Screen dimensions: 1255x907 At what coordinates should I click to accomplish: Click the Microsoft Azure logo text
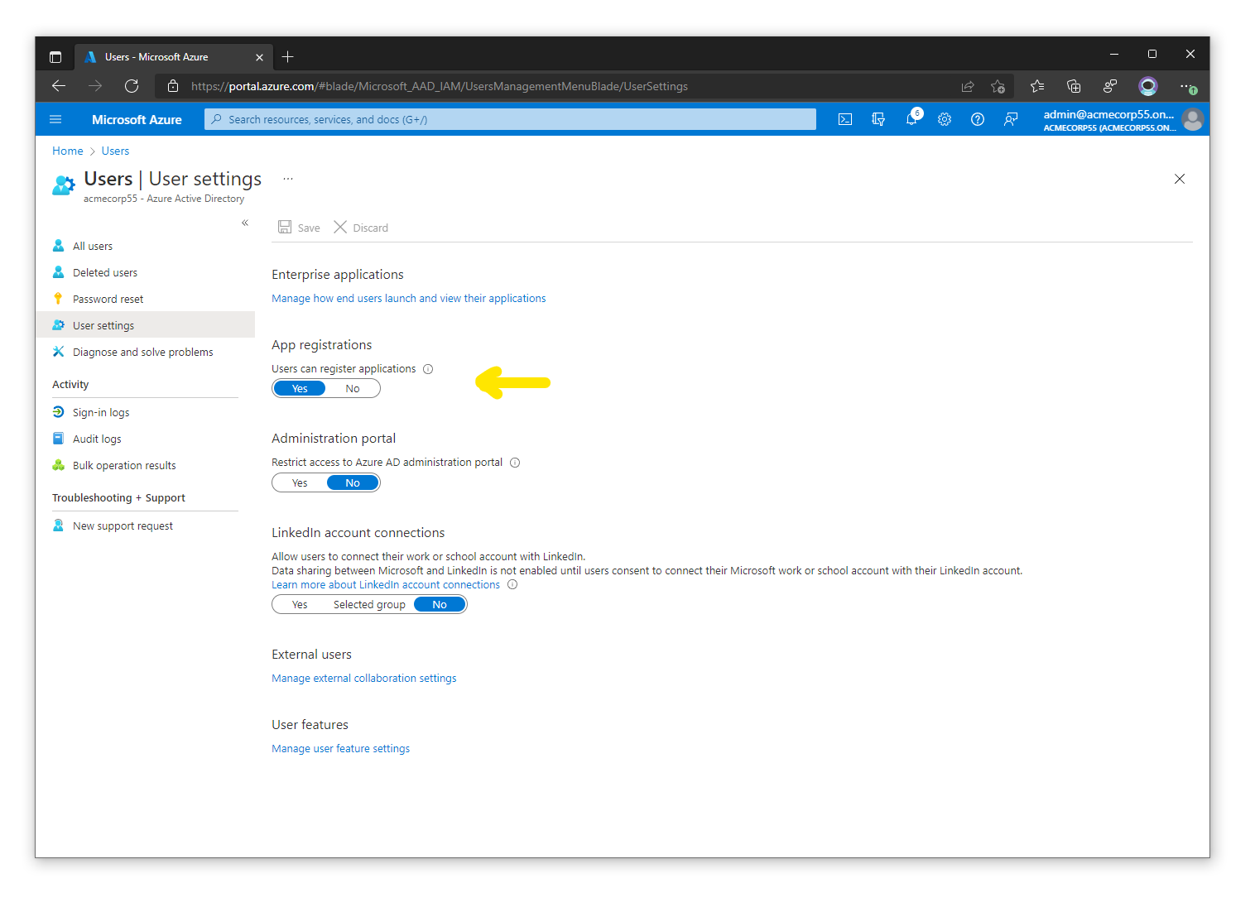[x=137, y=119]
